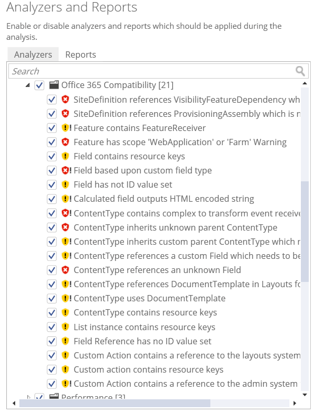
Task: Click the Office 365 Compatibility folder icon
Action: click(54, 85)
